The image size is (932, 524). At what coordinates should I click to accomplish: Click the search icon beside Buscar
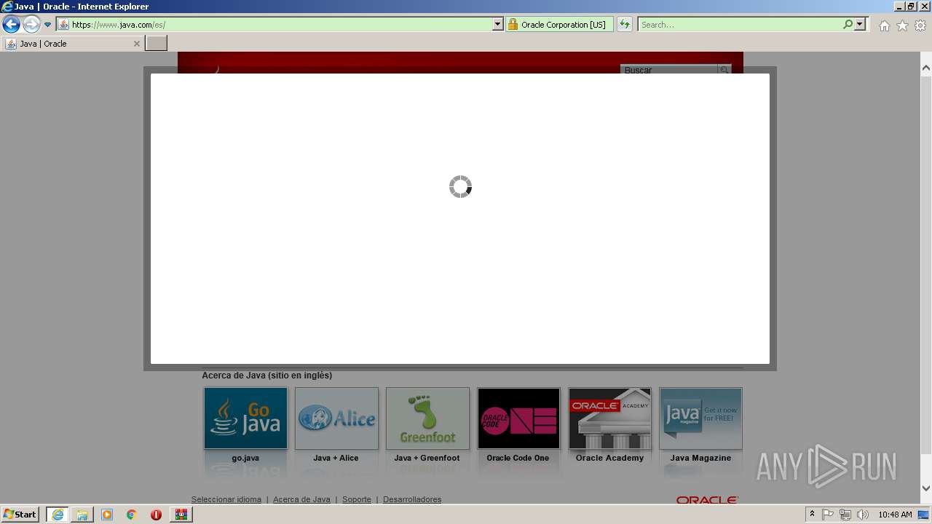point(724,70)
